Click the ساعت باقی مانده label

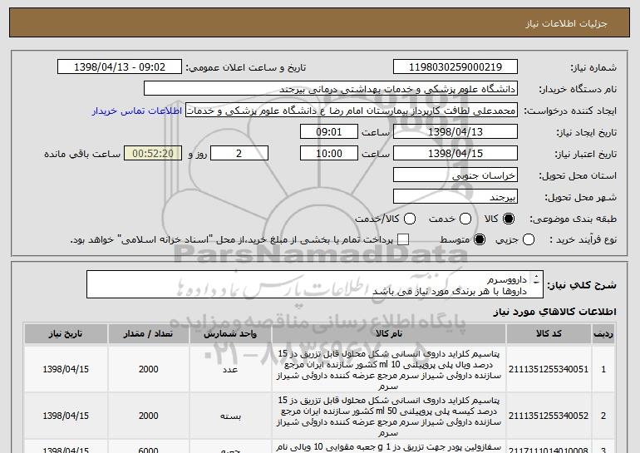82,154
